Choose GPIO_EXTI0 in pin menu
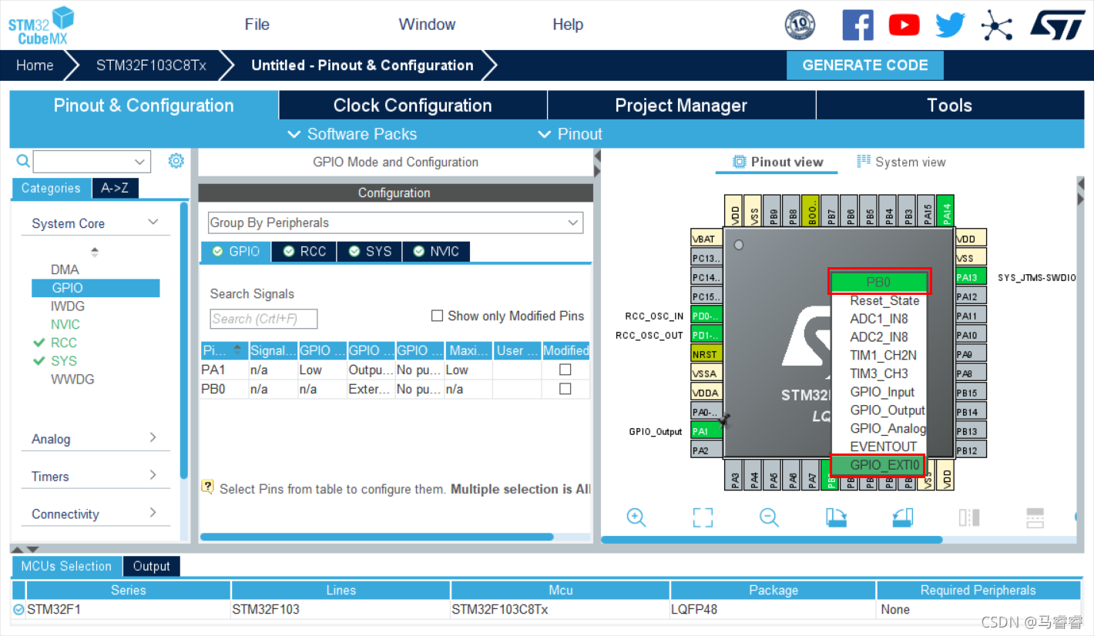Screen dimensions: 1094x636 [878, 465]
